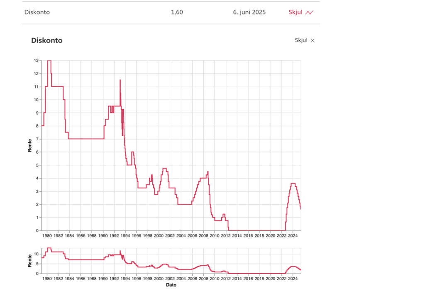Select the Diskonto label in the table row
The height and width of the screenshot is (301, 425).
click(x=37, y=12)
